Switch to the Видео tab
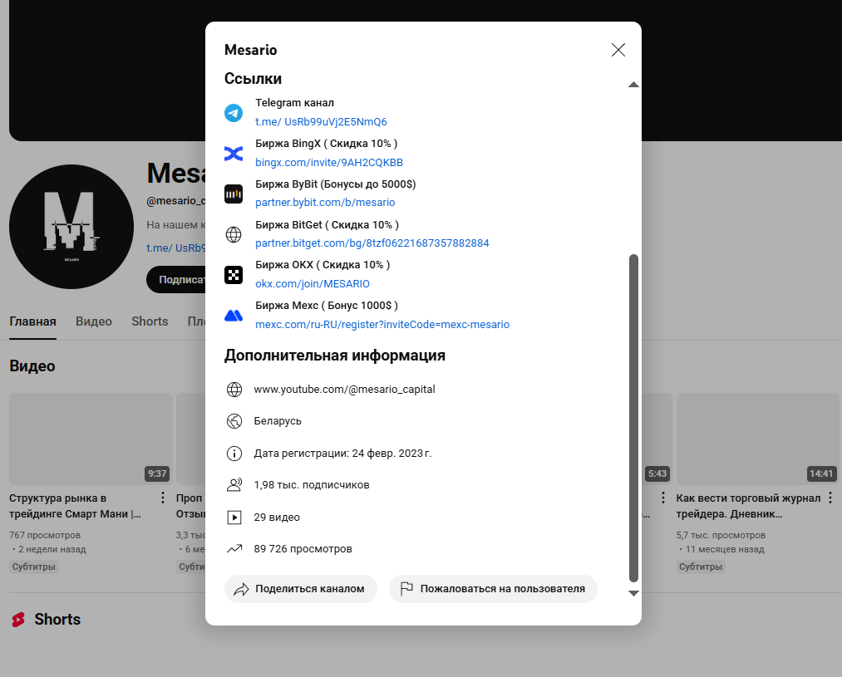 tap(94, 321)
